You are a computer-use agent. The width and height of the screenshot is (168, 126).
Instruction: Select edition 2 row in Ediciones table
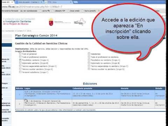click(90, 104)
